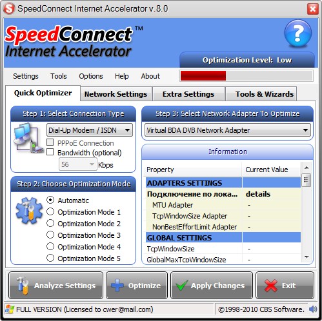Click the red X Exit button

pyautogui.click(x=285, y=286)
